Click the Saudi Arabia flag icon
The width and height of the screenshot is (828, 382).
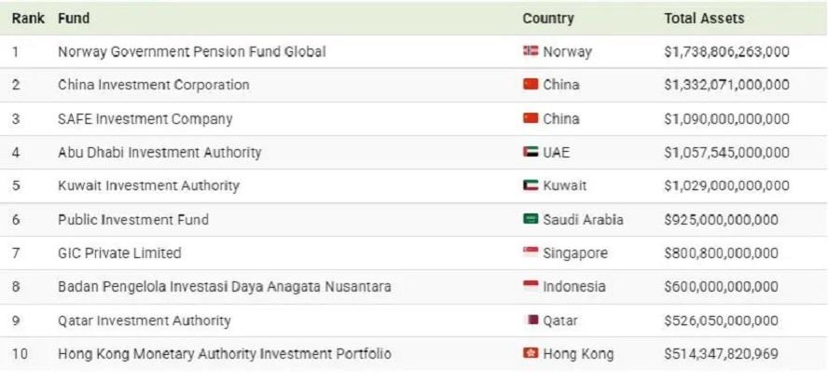531,220
